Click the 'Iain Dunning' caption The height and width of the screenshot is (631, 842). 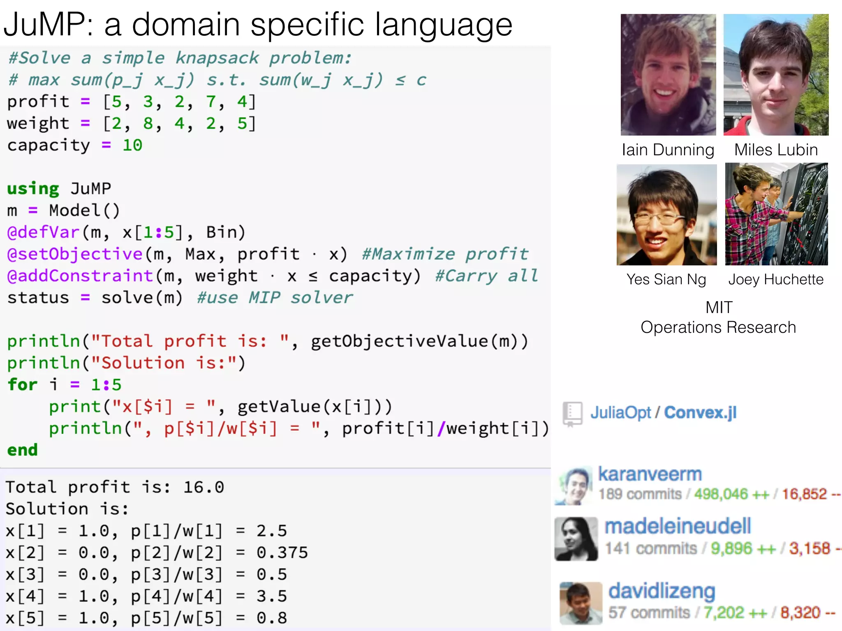(x=668, y=150)
